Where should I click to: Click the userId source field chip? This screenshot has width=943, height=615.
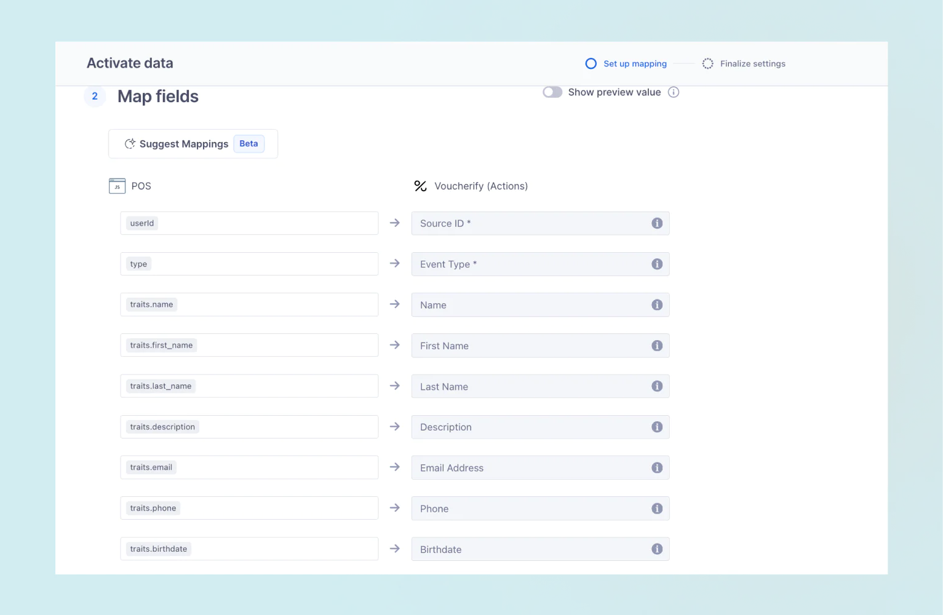tap(141, 223)
